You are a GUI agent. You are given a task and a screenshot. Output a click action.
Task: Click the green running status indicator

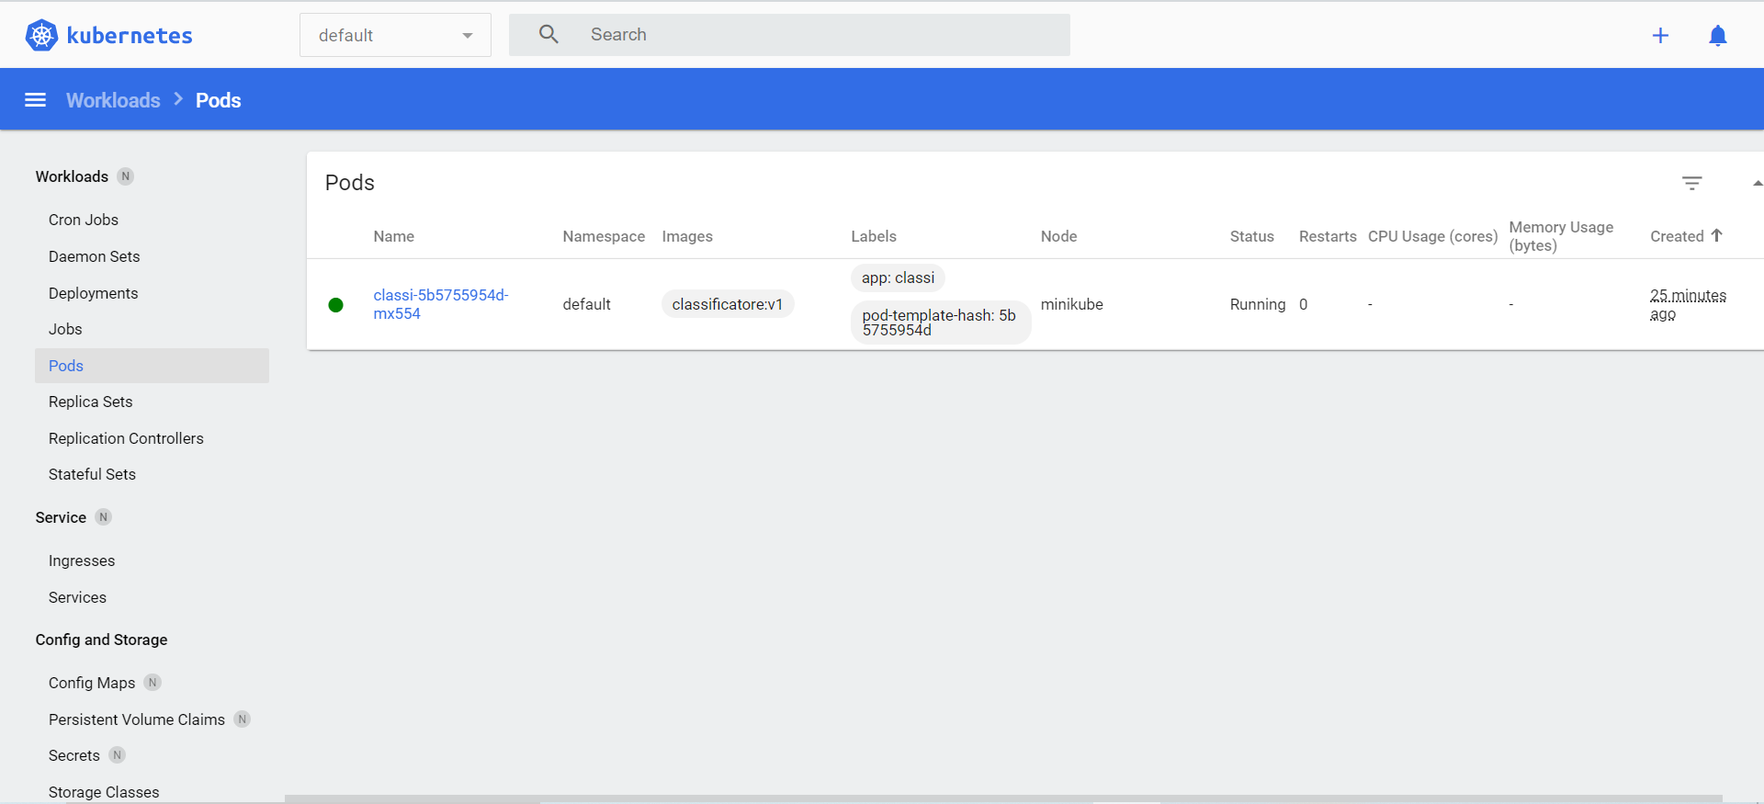(336, 305)
